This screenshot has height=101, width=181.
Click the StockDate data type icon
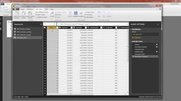pos(74,27)
